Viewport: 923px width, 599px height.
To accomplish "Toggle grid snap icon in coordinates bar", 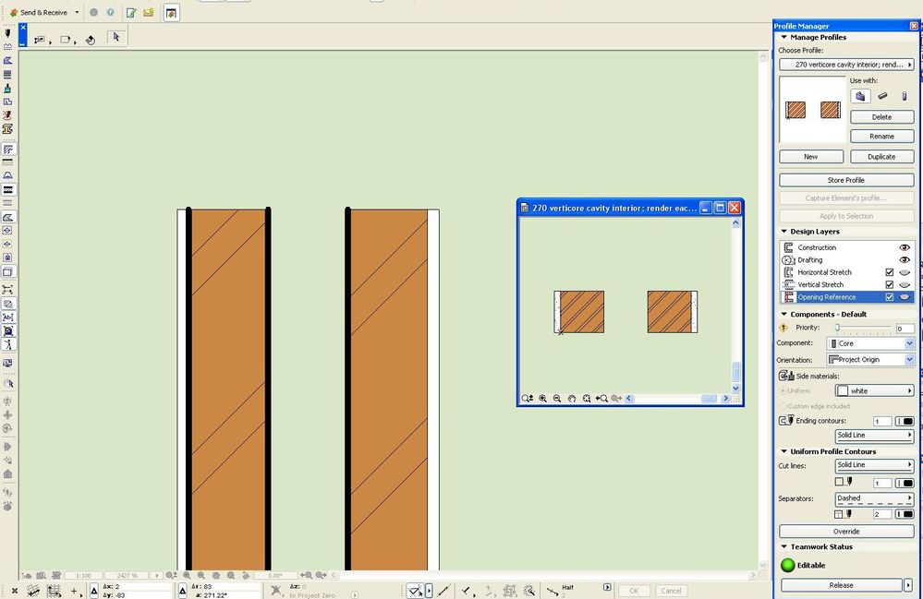I will pos(55,591).
